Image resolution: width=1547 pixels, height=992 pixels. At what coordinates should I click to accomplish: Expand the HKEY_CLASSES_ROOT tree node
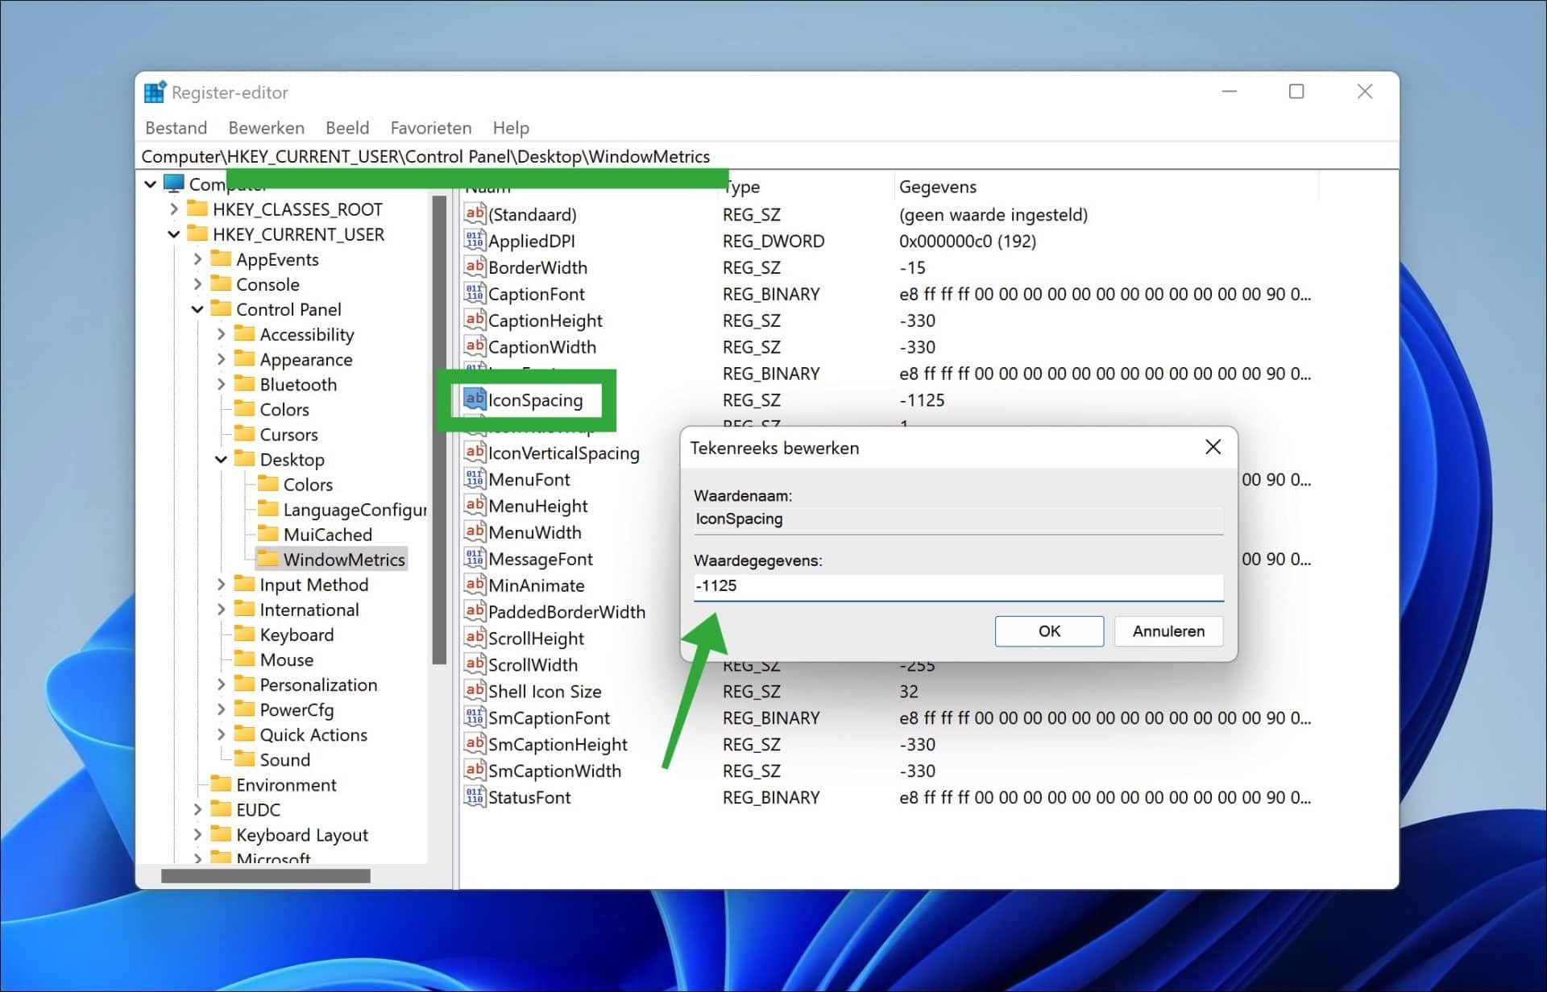[174, 209]
